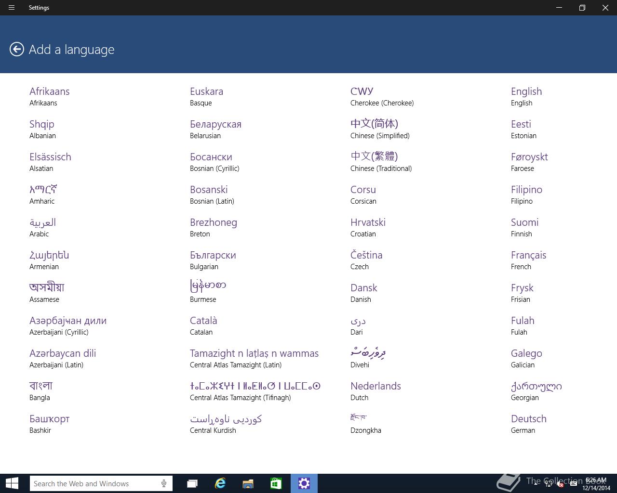Launch Internet Explorer from the taskbar

pos(220,483)
